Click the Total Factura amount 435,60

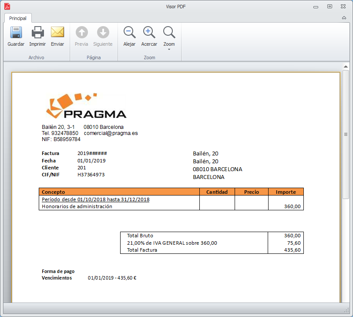click(292, 250)
